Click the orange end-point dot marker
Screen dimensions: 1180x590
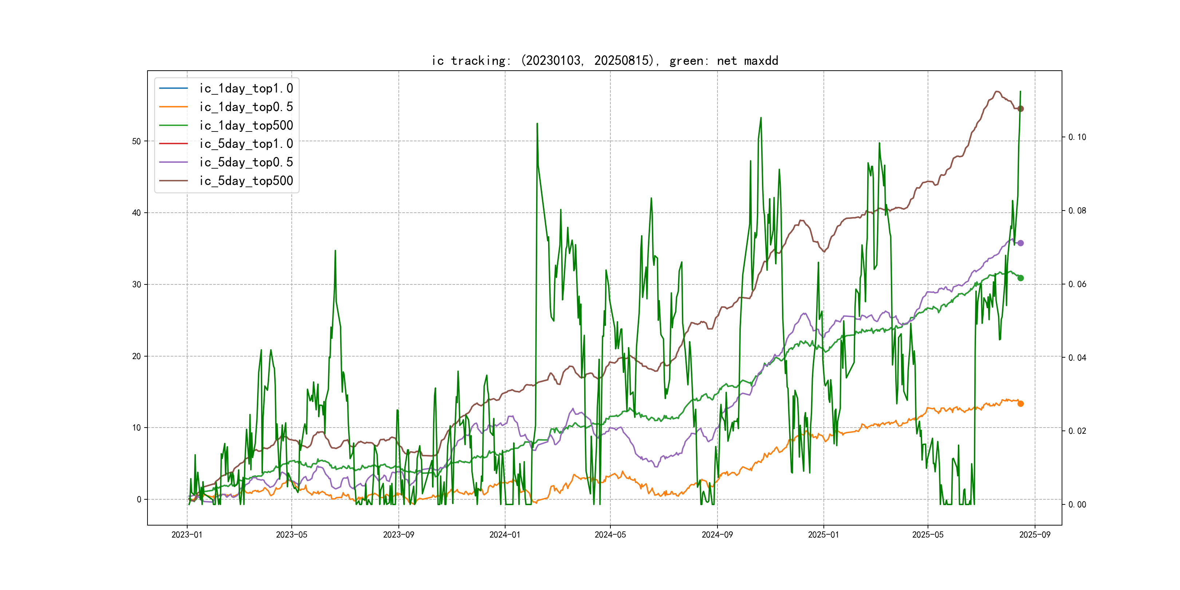click(1020, 404)
